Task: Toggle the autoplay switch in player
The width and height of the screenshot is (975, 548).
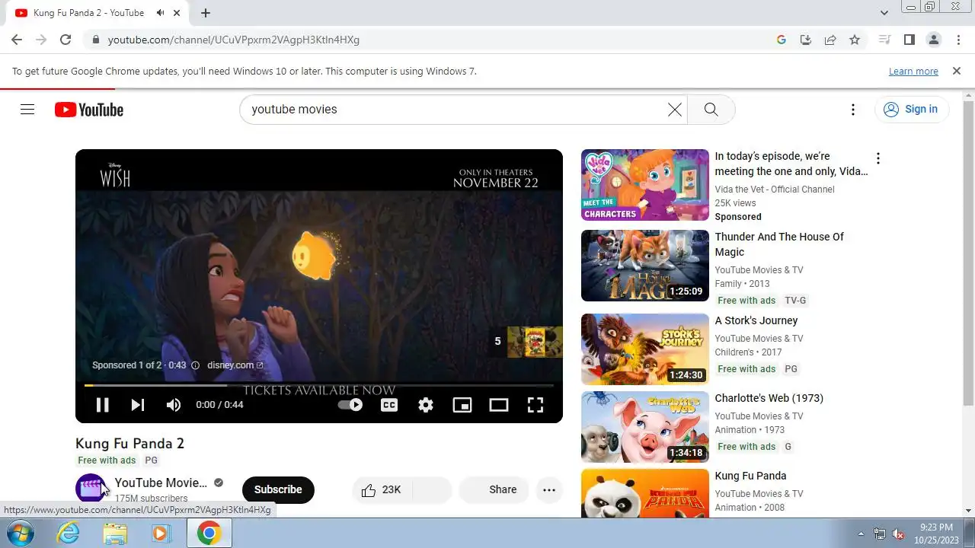Action: tap(350, 405)
